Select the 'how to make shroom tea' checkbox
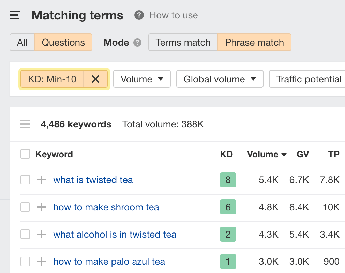This screenshot has width=345, height=273. [x=25, y=207]
